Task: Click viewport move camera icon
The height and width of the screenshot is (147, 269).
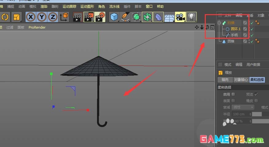Action: pos(197,27)
